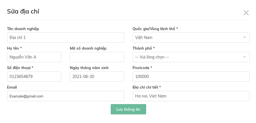Click the arrow on the Việt Nam selector
The height and width of the screenshot is (123, 256).
click(x=244, y=38)
